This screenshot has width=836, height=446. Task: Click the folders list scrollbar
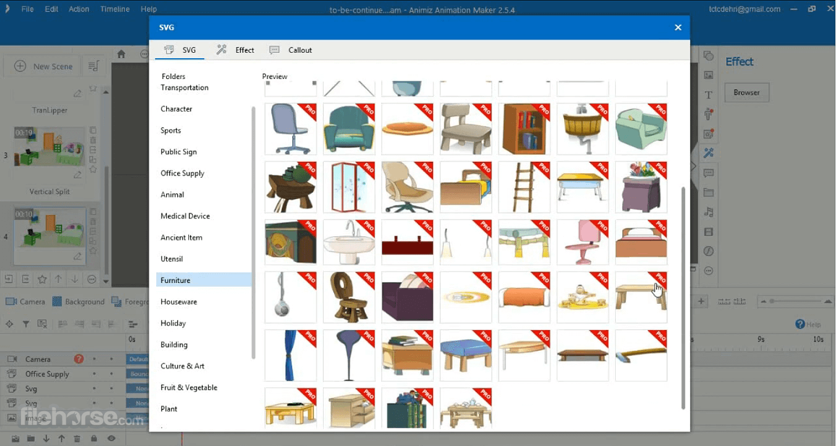pos(254,232)
